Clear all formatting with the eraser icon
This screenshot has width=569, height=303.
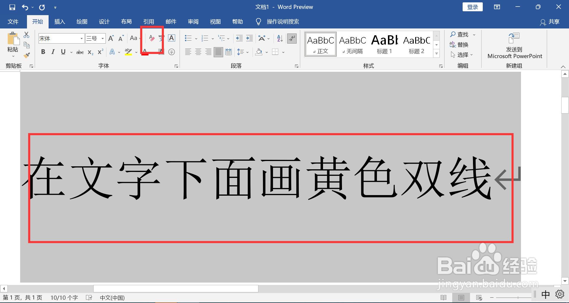[x=152, y=38]
